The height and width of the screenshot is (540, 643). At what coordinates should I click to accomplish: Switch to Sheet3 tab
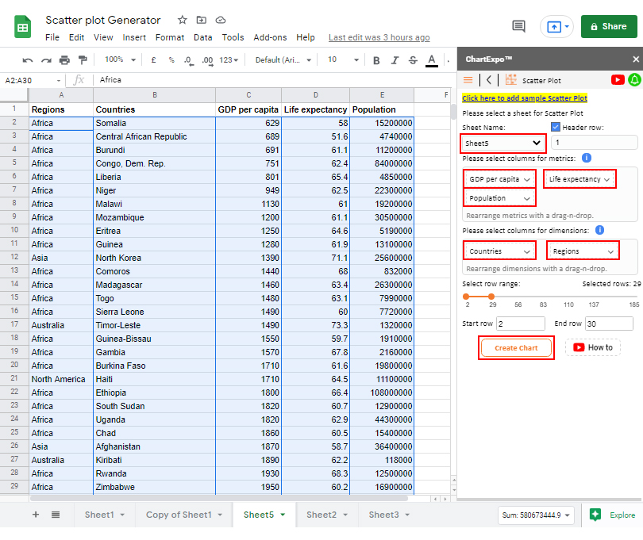[x=389, y=515]
